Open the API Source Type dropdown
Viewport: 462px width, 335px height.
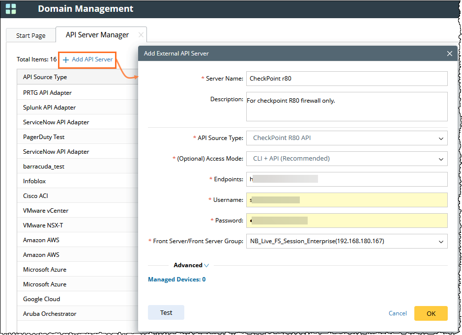tap(346, 138)
